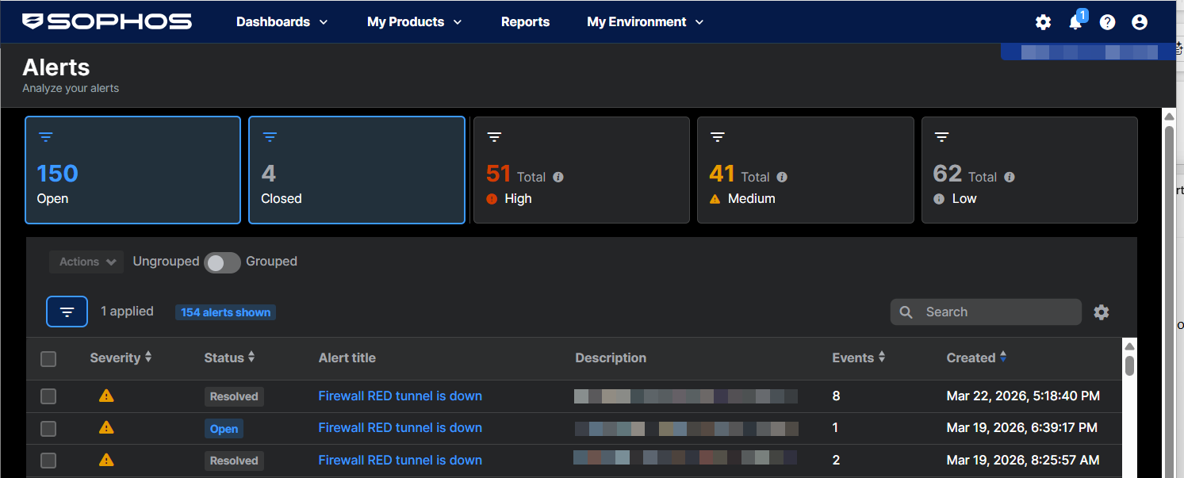
Task: Click the Sophos logo
Action: 107,21
